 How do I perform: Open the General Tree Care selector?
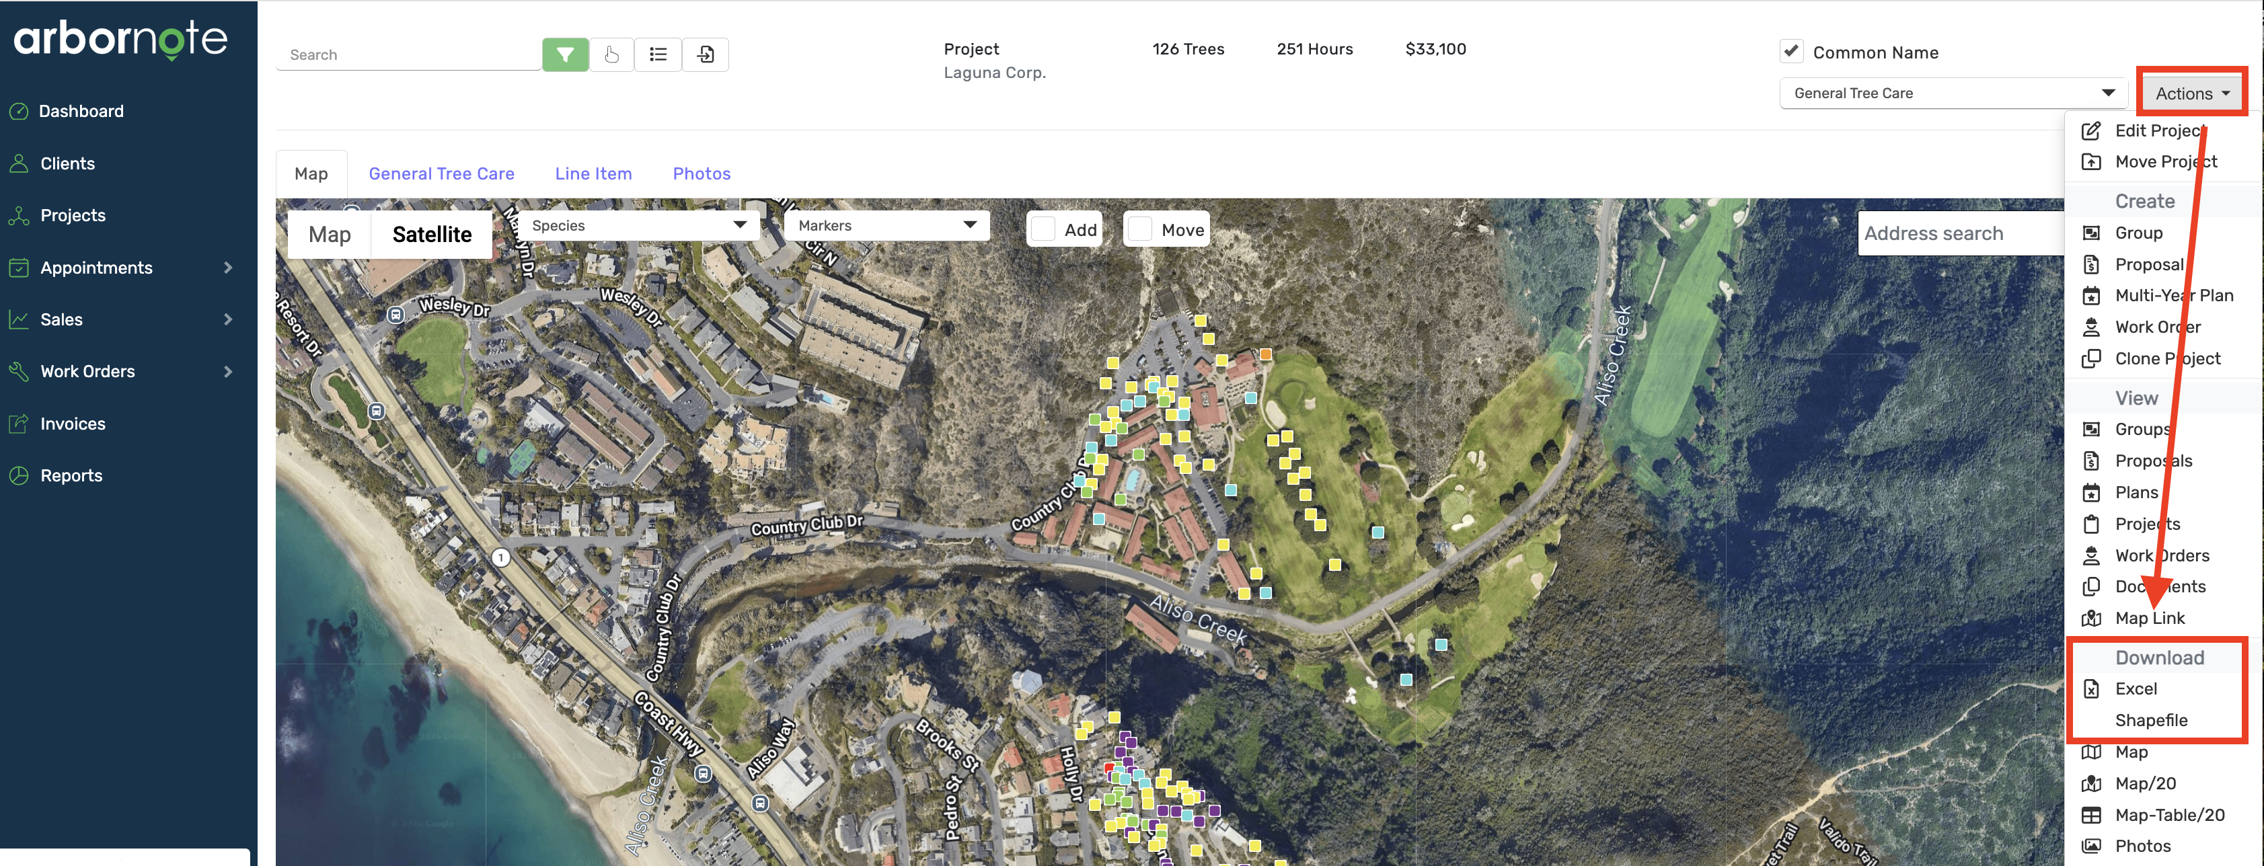tap(1952, 93)
